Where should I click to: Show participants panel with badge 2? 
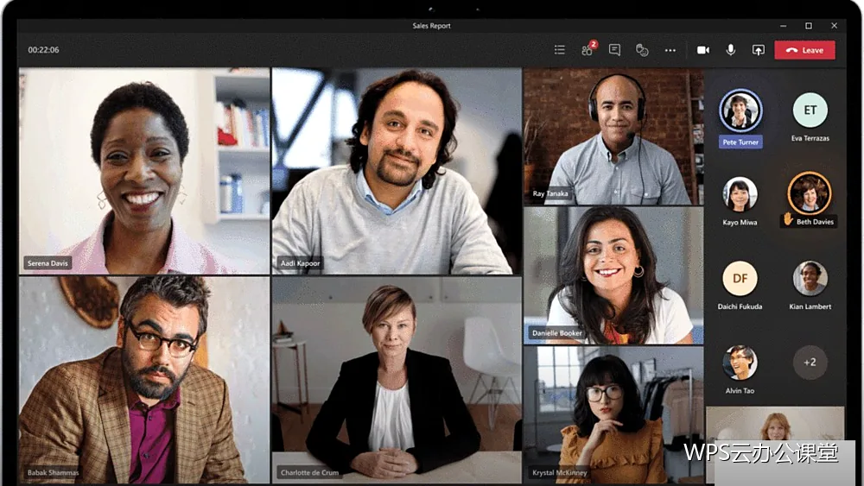pos(588,49)
